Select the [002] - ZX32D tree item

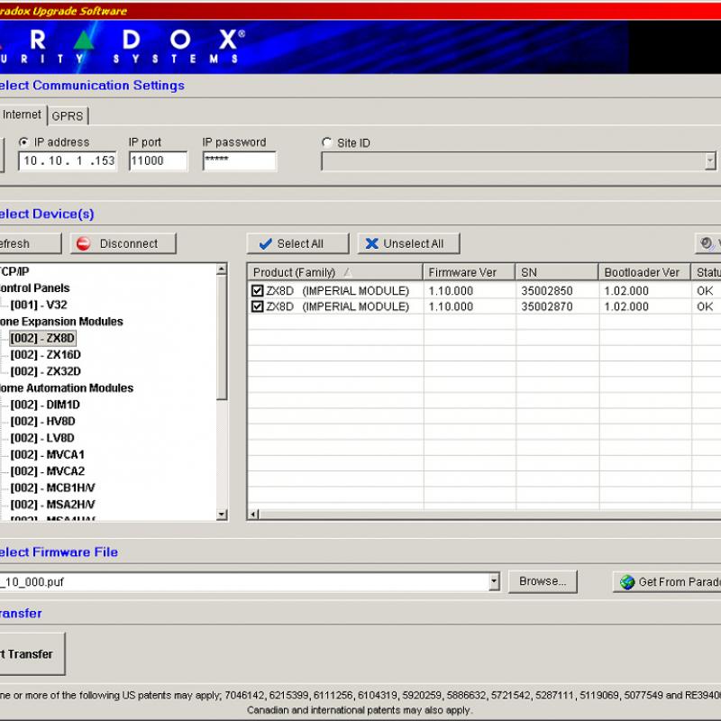tap(46, 371)
